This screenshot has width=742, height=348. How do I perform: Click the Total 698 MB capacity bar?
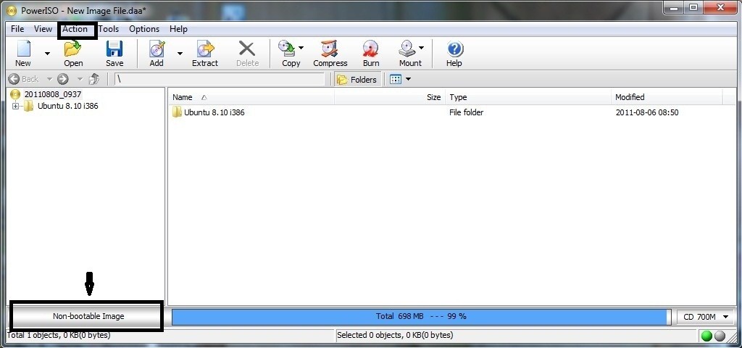point(421,316)
